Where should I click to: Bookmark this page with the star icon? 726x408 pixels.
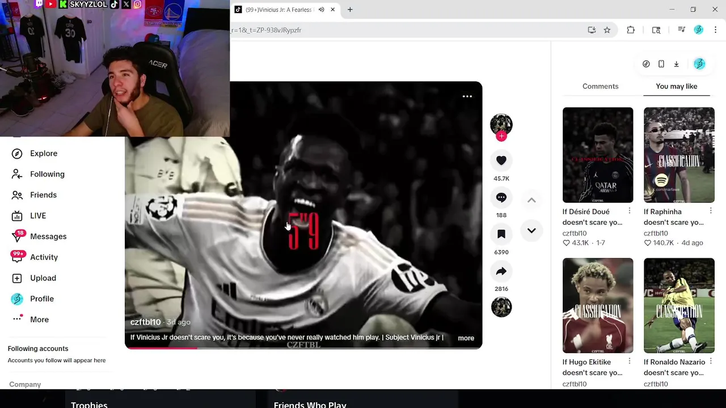tap(607, 30)
